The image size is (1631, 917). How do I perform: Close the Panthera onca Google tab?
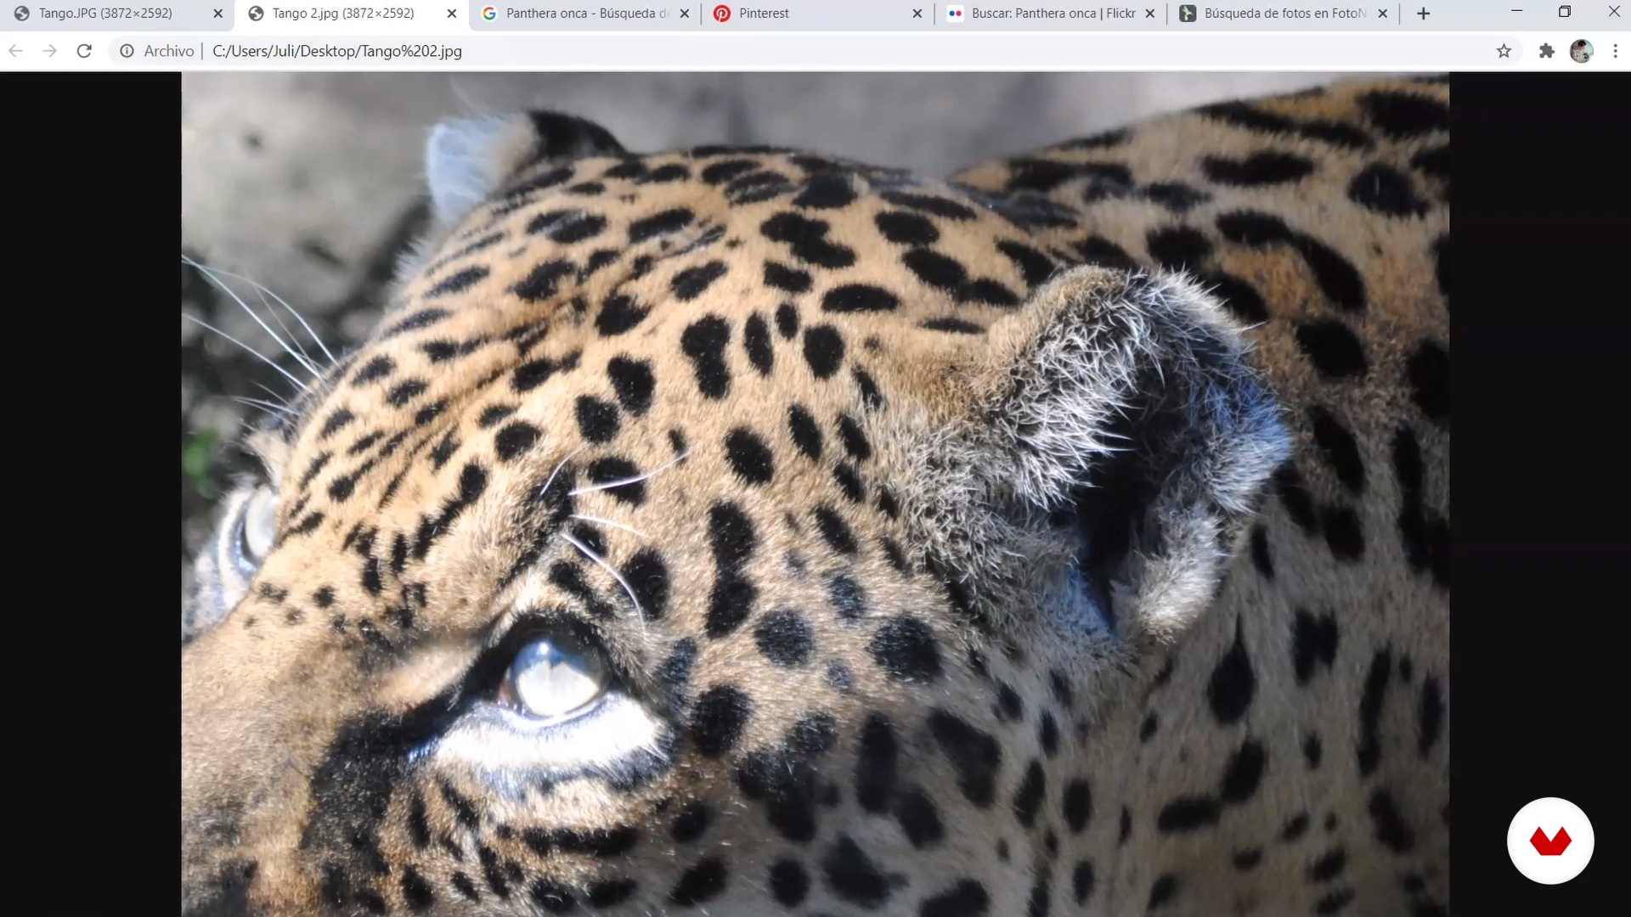(685, 14)
